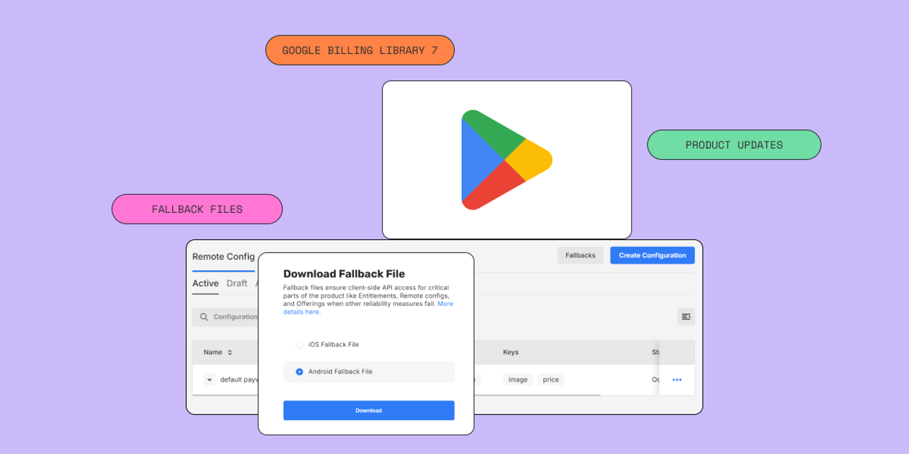Image resolution: width=909 pixels, height=454 pixels.
Task: Click the Google Billing Library 7 pill
Action: pos(360,50)
